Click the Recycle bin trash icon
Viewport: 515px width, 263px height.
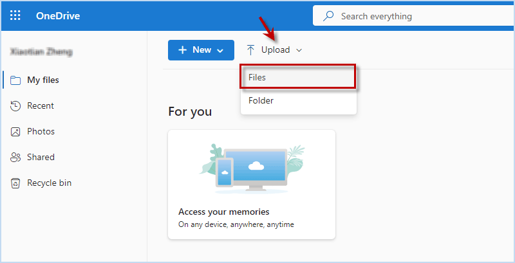coord(15,183)
